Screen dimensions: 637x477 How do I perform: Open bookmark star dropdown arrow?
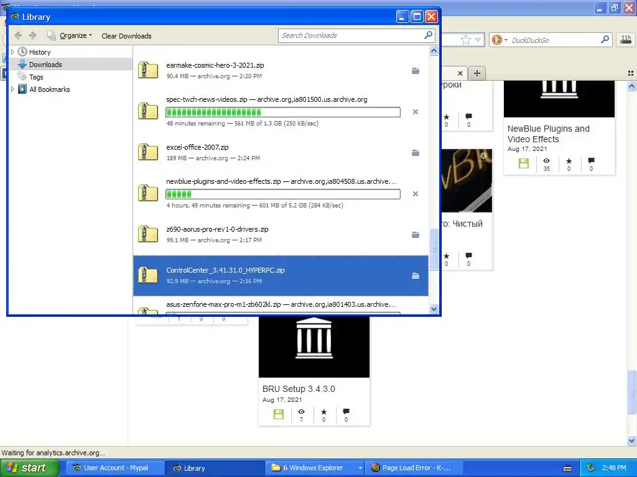(x=478, y=40)
